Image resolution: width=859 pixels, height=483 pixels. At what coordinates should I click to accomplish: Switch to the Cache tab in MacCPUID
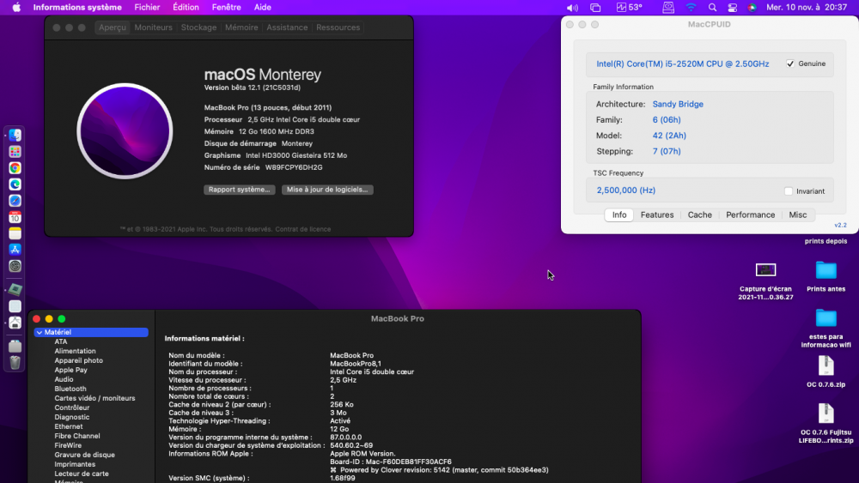tap(699, 215)
